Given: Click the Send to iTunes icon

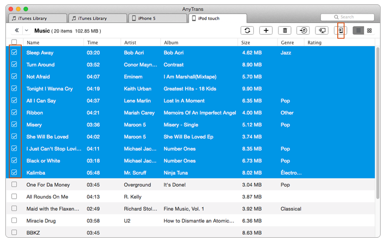Looking at the screenshot, I should coord(303,30).
